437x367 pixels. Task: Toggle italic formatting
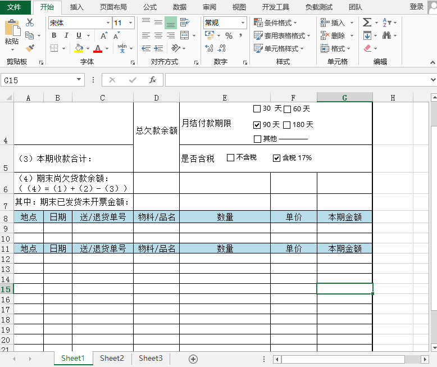66,35
